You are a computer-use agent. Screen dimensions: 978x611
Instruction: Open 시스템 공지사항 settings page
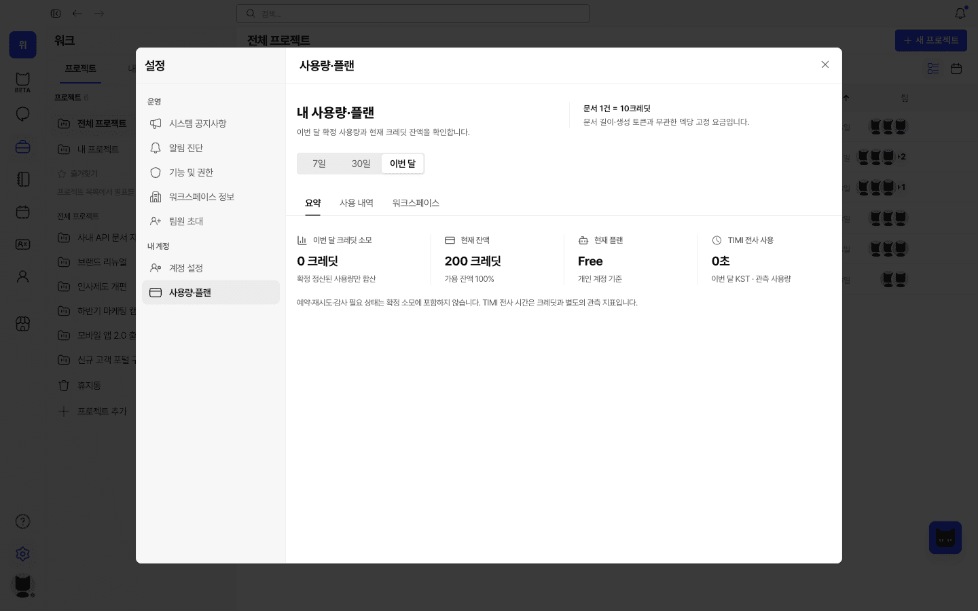(211, 124)
